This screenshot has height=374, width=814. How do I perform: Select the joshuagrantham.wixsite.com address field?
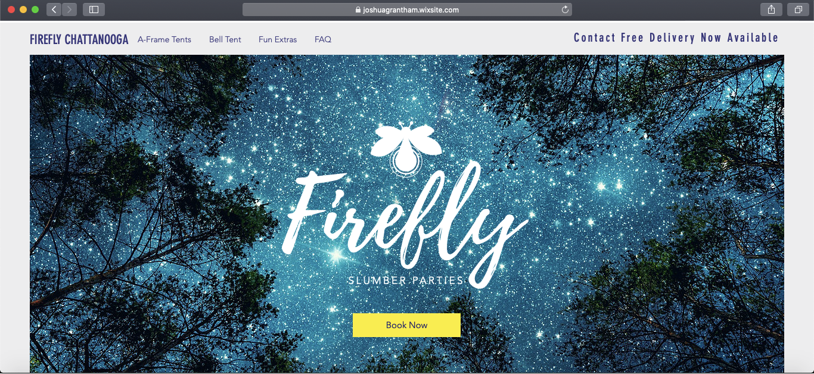(x=407, y=10)
